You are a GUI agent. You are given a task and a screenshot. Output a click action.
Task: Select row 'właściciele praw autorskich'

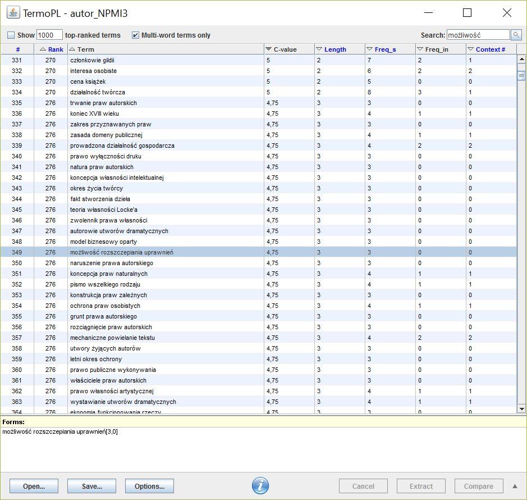[x=259, y=380]
